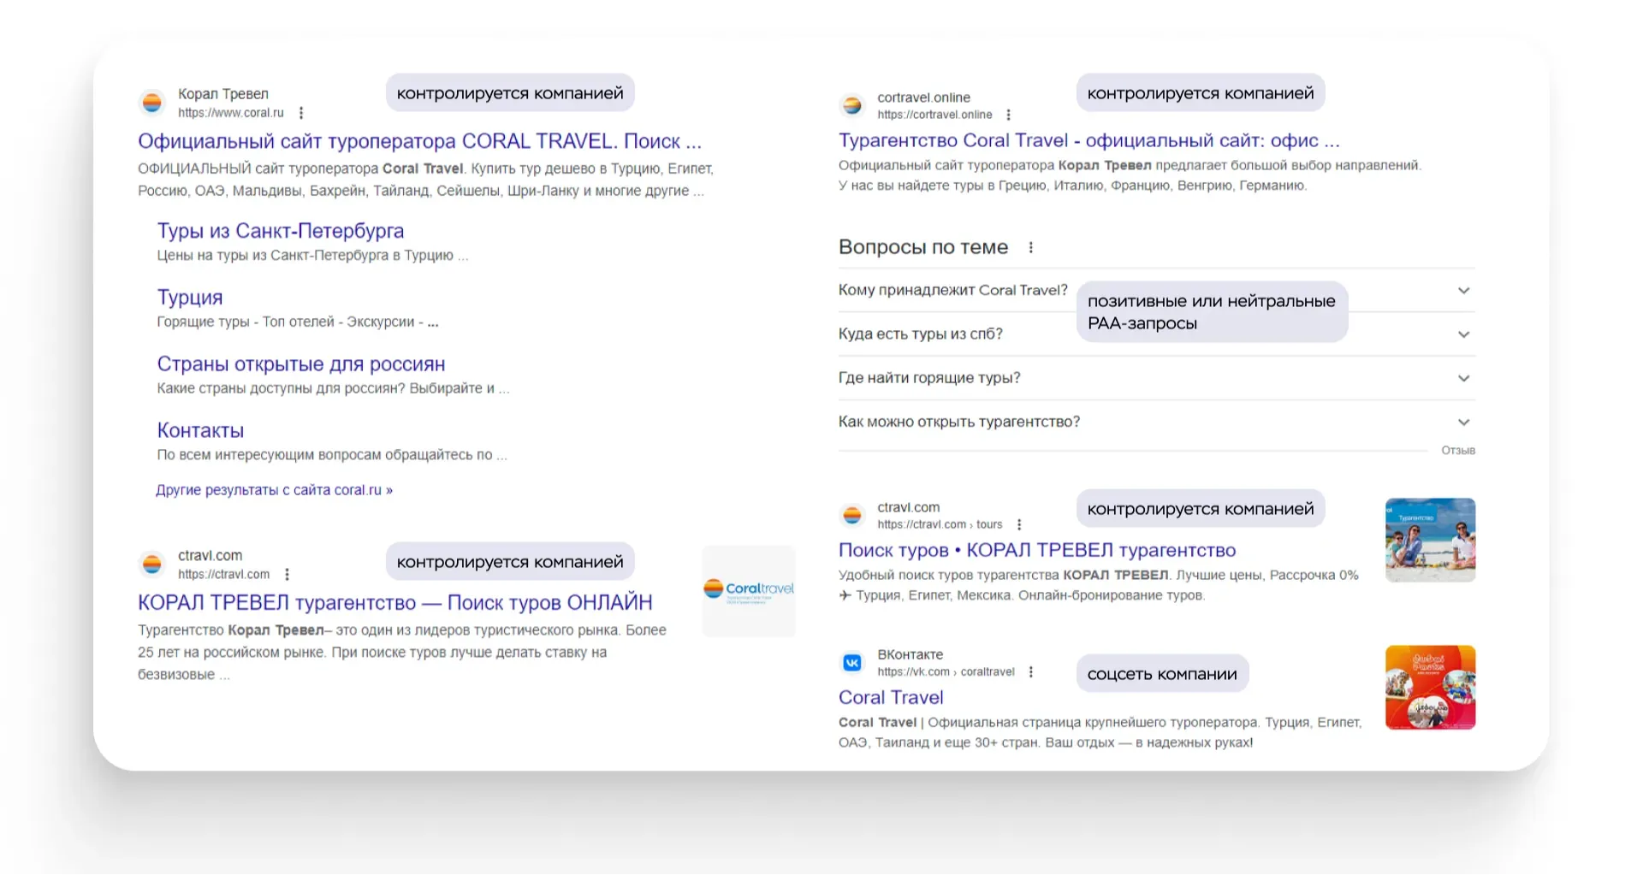Open Официальный сайт туроператора CORAL TRAVEL result
The width and height of the screenshot is (1643, 875).
(x=419, y=141)
